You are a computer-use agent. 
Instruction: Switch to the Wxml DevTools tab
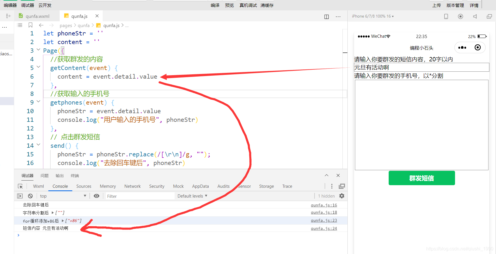38,186
